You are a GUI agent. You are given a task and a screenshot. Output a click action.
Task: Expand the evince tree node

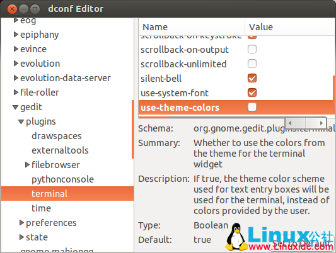(x=16, y=49)
